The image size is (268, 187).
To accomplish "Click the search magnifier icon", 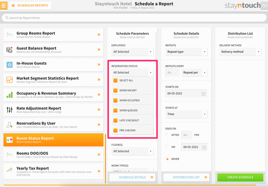I will [x=7, y=18].
